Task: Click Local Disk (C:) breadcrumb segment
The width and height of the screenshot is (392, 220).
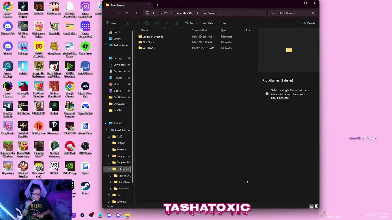Action: point(184,13)
